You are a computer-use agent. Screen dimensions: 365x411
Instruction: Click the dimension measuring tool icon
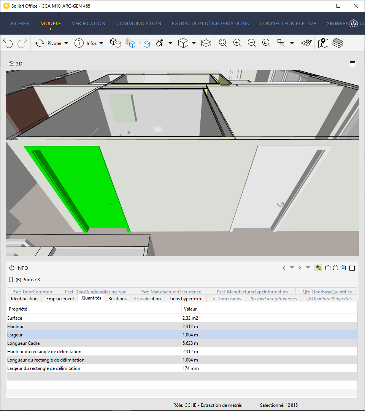point(281,43)
